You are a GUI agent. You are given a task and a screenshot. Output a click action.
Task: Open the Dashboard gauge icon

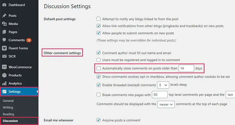pyautogui.click(x=4, y=5)
